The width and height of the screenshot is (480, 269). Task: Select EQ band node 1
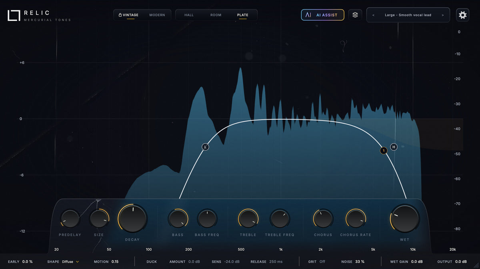pos(384,151)
